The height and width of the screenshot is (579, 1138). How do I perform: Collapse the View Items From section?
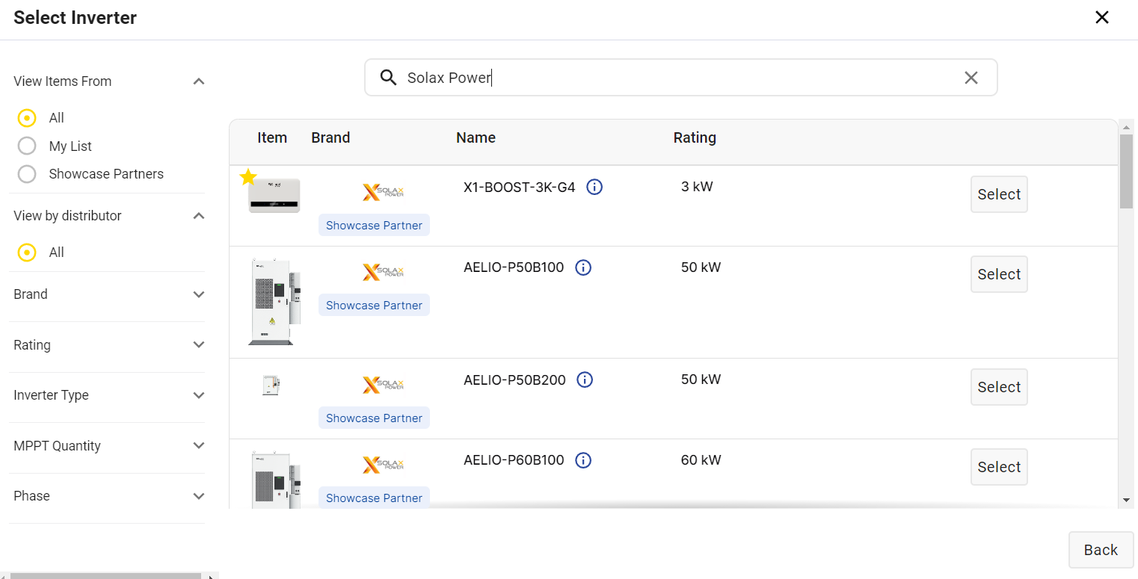tap(199, 81)
